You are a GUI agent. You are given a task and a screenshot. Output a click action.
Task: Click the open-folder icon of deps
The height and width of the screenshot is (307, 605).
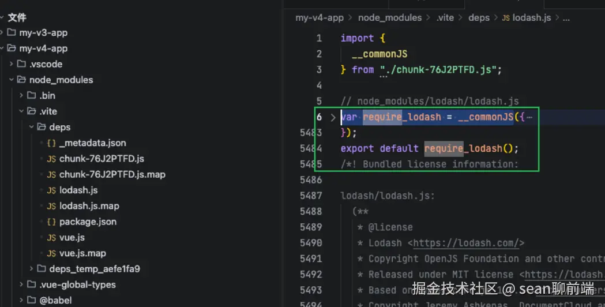pos(42,126)
